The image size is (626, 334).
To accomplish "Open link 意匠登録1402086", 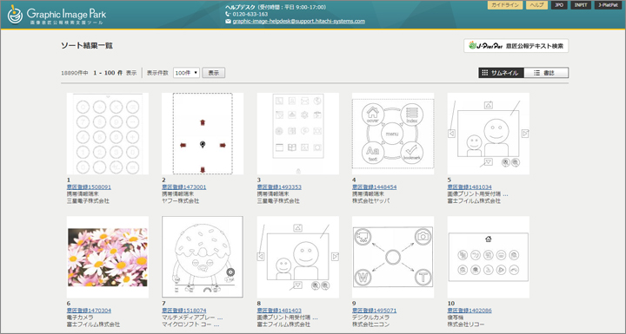I will [469, 311].
